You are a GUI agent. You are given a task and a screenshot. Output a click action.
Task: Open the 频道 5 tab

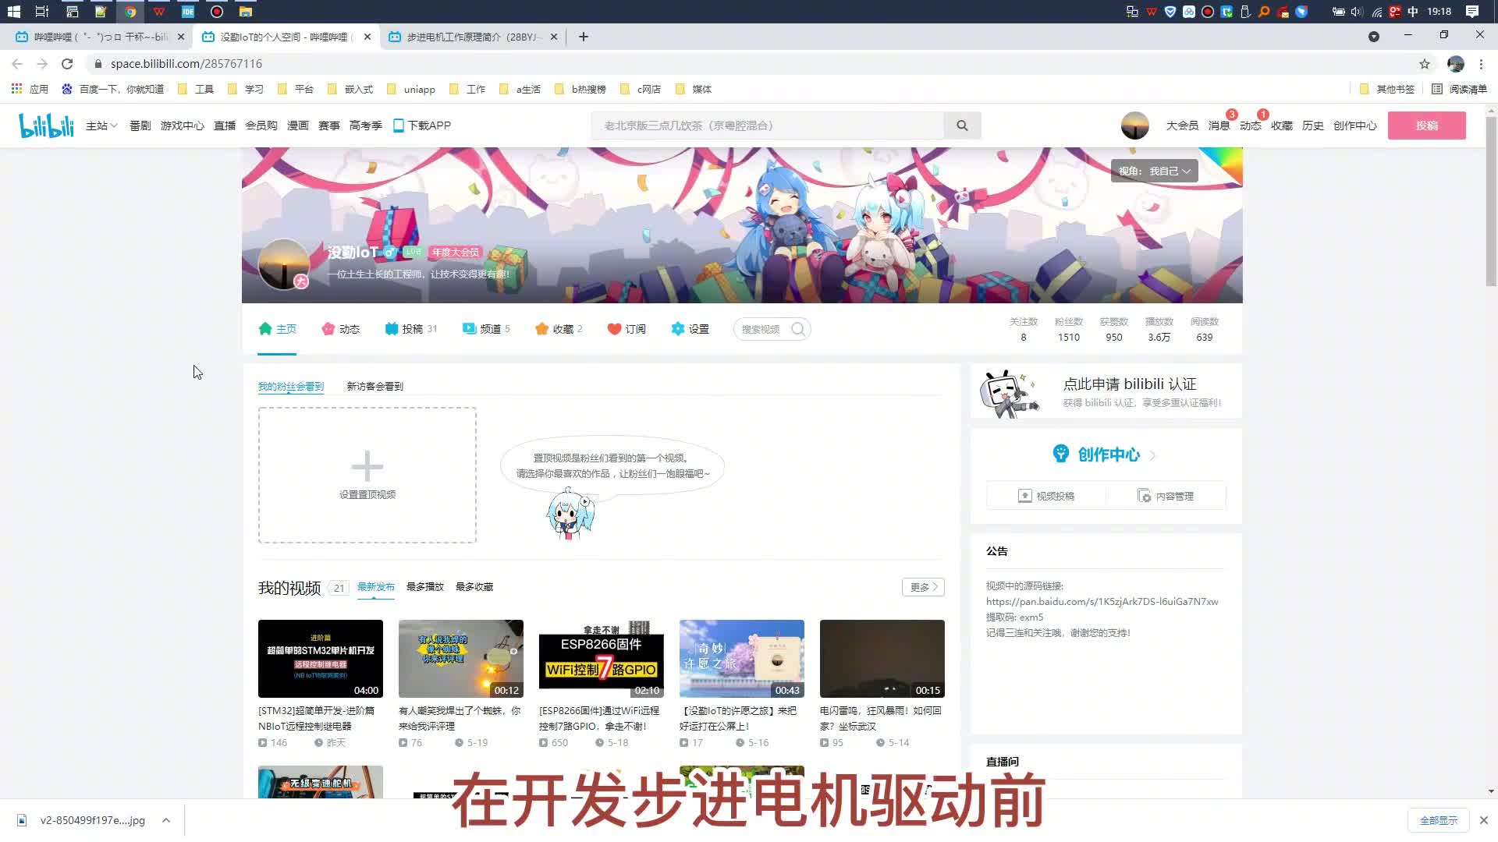(x=486, y=329)
